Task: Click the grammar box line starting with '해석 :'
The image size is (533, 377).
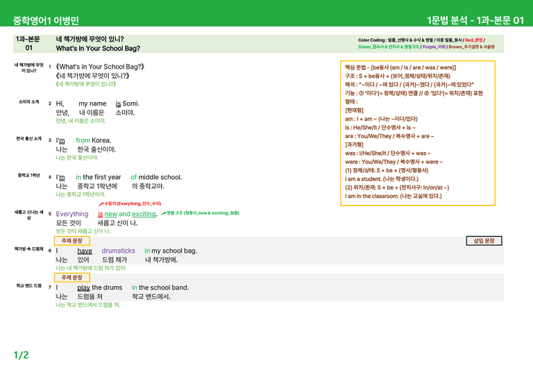Action: pyautogui.click(x=409, y=85)
